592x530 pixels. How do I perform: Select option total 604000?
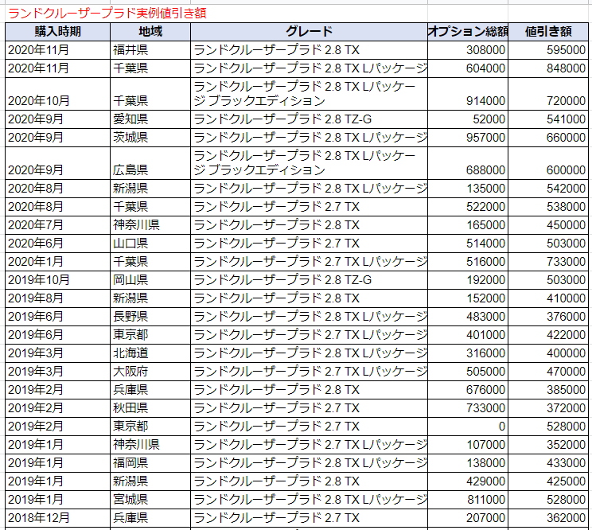coord(468,68)
